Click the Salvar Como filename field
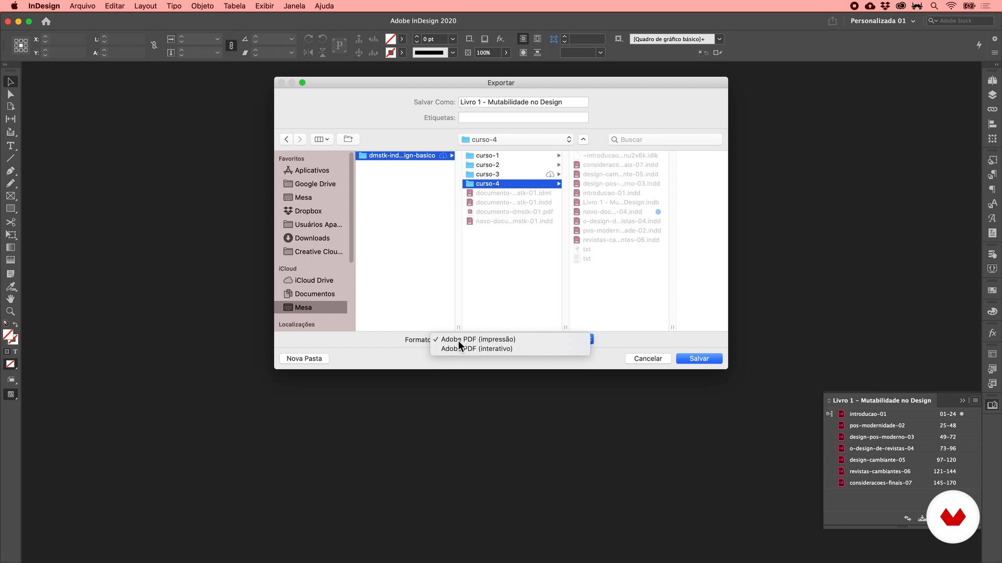Viewport: 1002px width, 563px height. pos(523,102)
